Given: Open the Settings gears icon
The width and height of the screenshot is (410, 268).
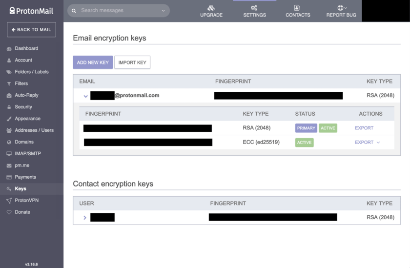Looking at the screenshot, I should click(254, 8).
